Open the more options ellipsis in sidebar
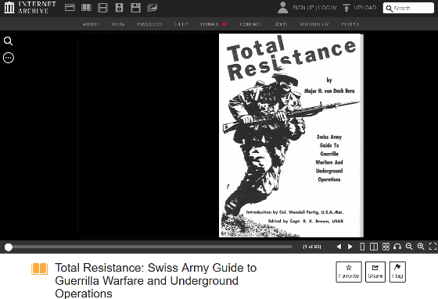438x299 pixels. tap(9, 58)
